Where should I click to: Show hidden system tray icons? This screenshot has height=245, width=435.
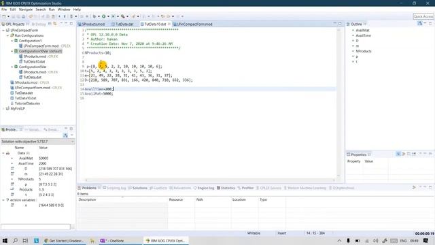[339, 240]
